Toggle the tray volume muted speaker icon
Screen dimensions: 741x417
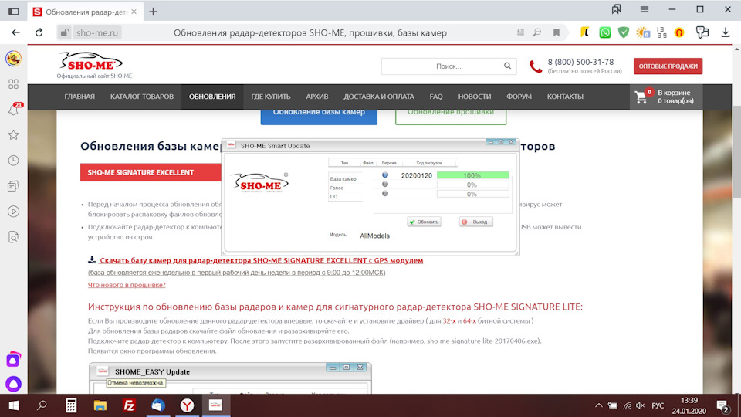[641, 405]
